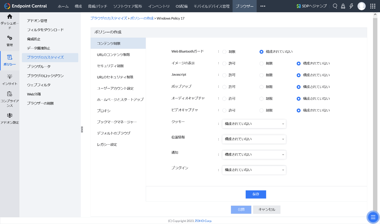Image resolution: width=380 pixels, height=224 pixels.
Task: Click the search magnifier icon in header
Action: click(x=335, y=6)
